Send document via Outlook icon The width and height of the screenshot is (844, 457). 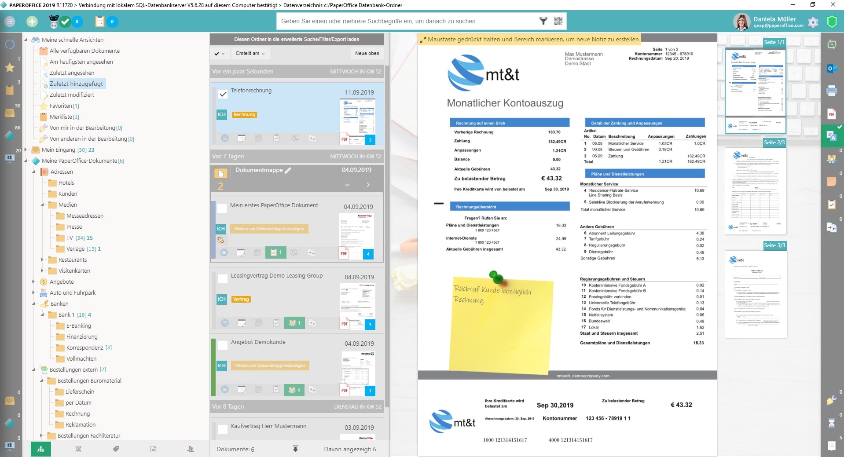coord(832,68)
